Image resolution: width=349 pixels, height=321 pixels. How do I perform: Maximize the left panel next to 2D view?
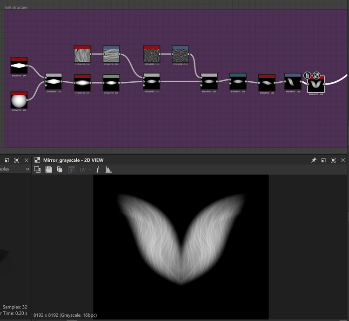pyautogui.click(x=17, y=160)
